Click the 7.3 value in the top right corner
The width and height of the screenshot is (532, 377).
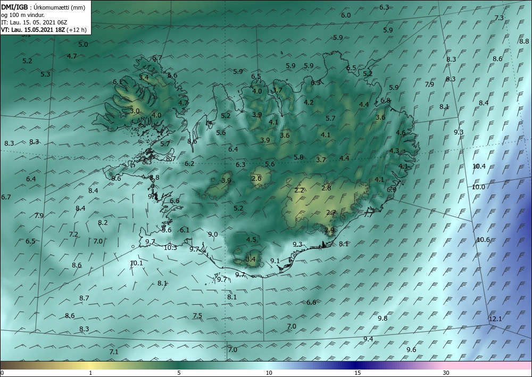[x=499, y=18]
